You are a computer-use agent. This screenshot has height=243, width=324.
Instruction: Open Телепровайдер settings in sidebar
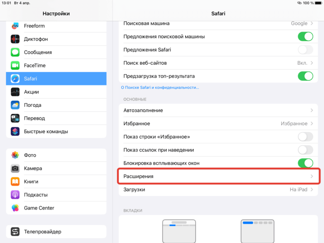tap(56, 232)
